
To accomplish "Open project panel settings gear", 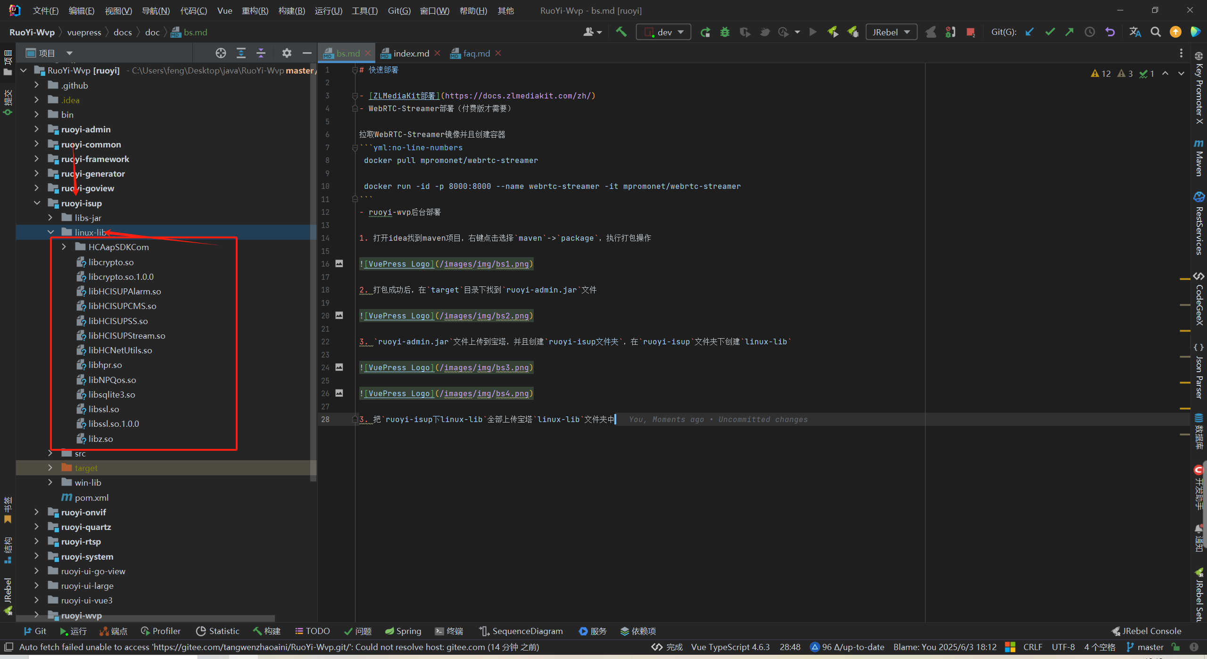I will click(287, 53).
